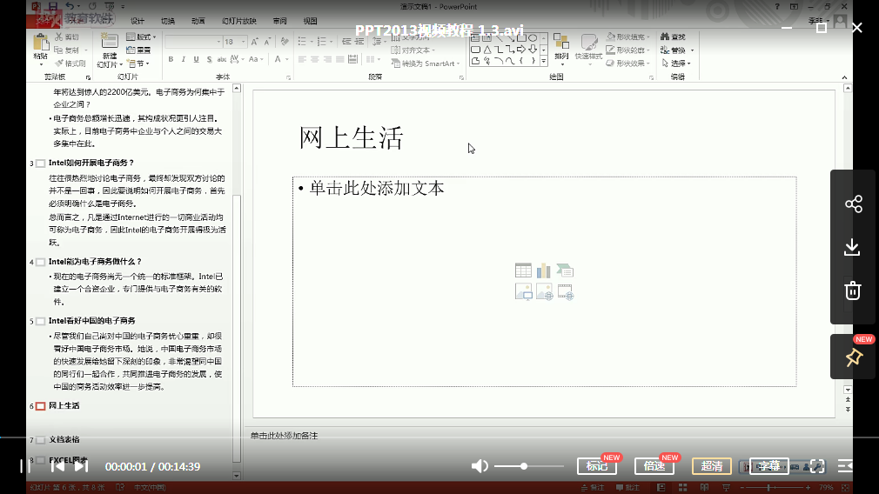Switch to the 视图 (View) tab
The width and height of the screenshot is (879, 494).
click(310, 21)
